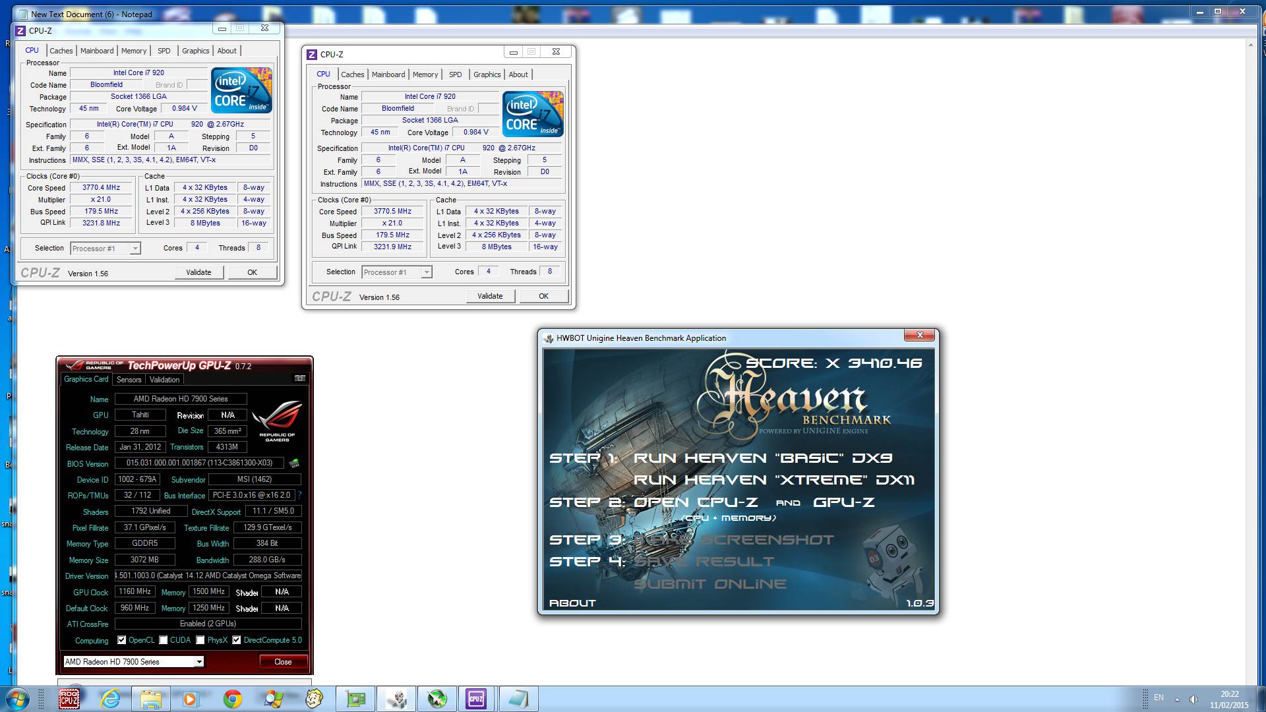Open Graphics tab in the 3770.4 MHz CPU-Z window
The image size is (1266, 712).
click(195, 51)
